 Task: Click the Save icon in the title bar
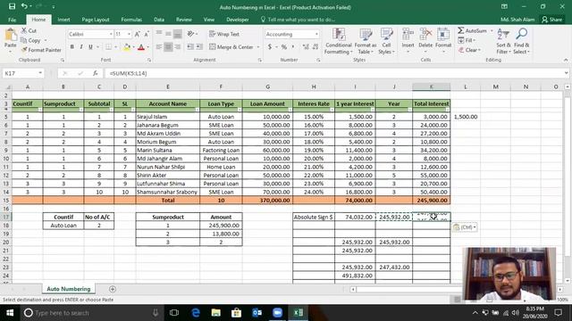pyautogui.click(x=12, y=6)
